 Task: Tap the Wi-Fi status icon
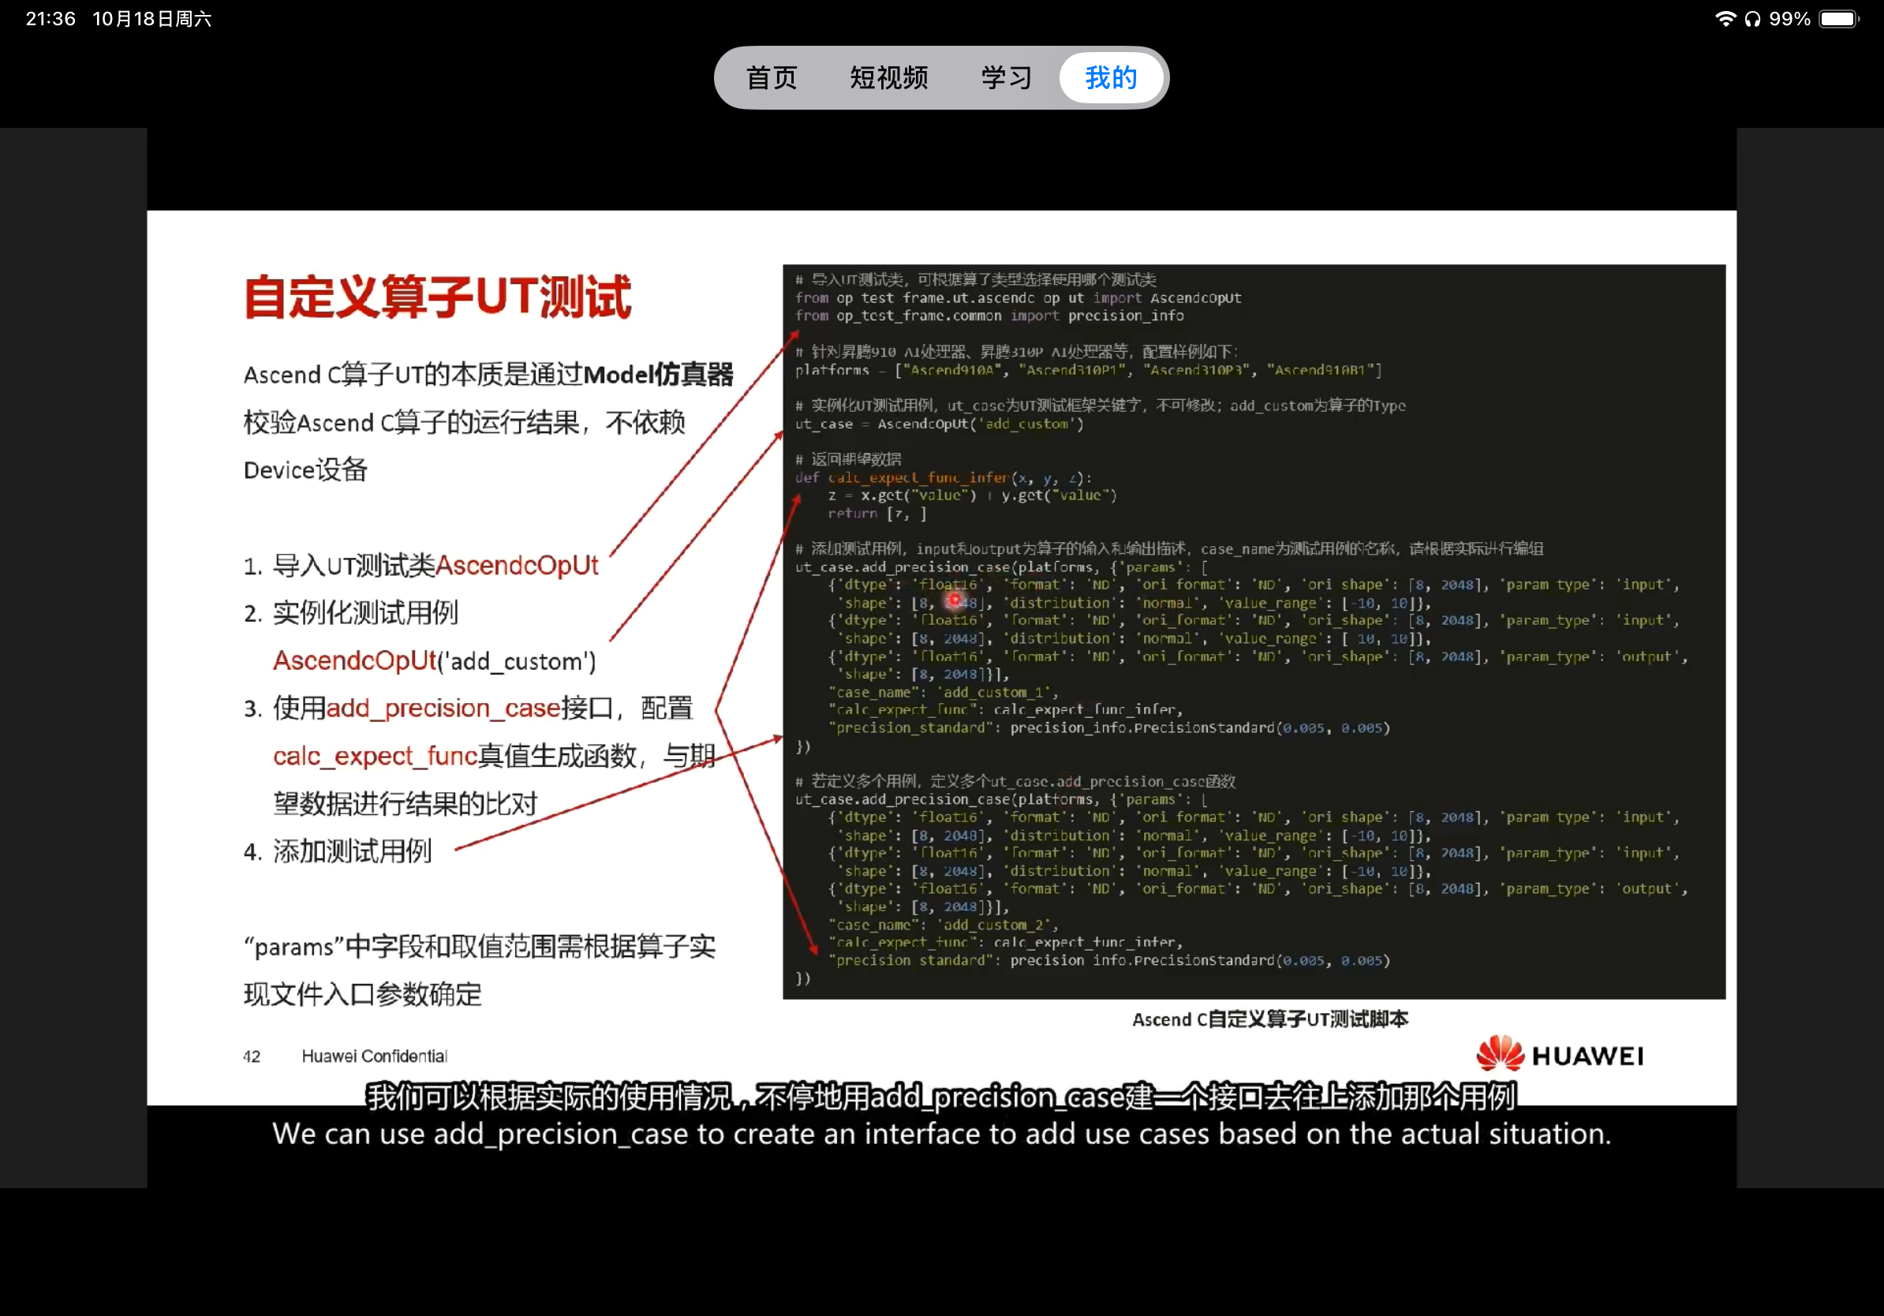tap(1725, 19)
